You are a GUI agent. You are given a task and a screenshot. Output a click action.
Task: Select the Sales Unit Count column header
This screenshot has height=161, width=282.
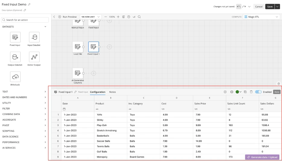pyautogui.click(x=243, y=104)
